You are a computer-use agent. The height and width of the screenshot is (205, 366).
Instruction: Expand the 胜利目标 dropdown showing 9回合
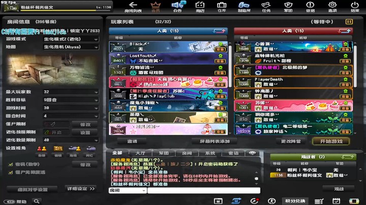coord(71,100)
